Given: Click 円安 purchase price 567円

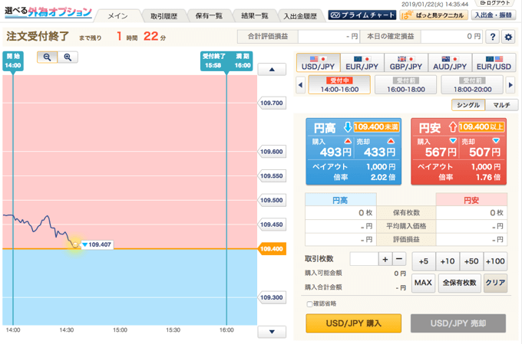Looking at the screenshot, I should (441, 152).
